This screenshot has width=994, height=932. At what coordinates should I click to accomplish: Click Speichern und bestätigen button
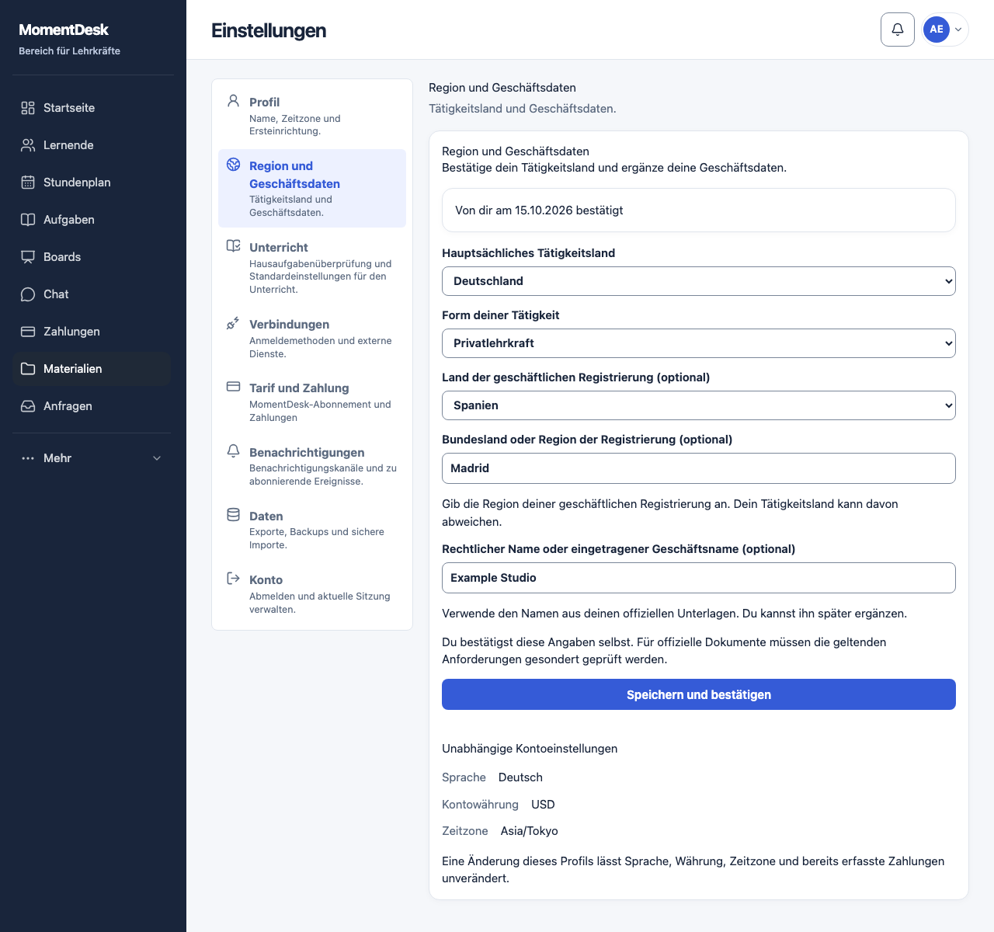pyautogui.click(x=699, y=694)
